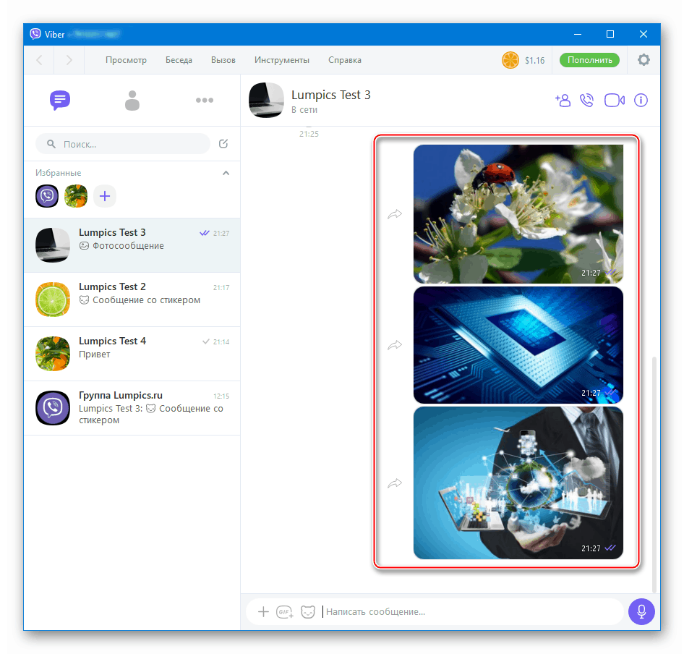Open the sticker and emoji picker
684x654 pixels.
308,611
